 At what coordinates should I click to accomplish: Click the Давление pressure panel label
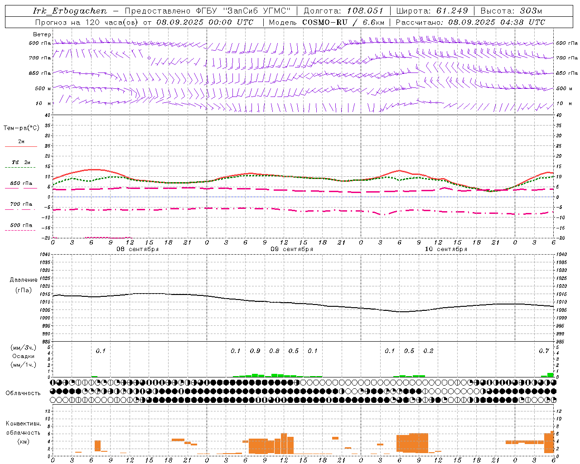click(x=24, y=280)
